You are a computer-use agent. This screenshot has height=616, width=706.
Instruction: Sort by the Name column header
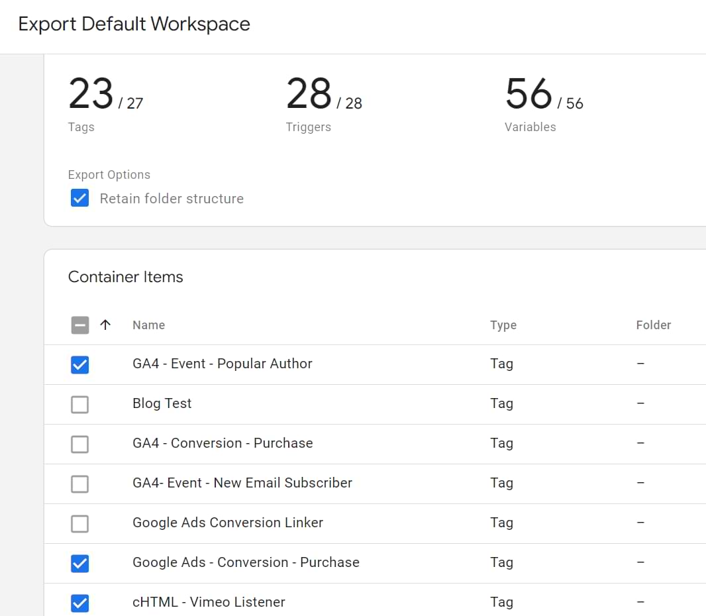tap(148, 325)
